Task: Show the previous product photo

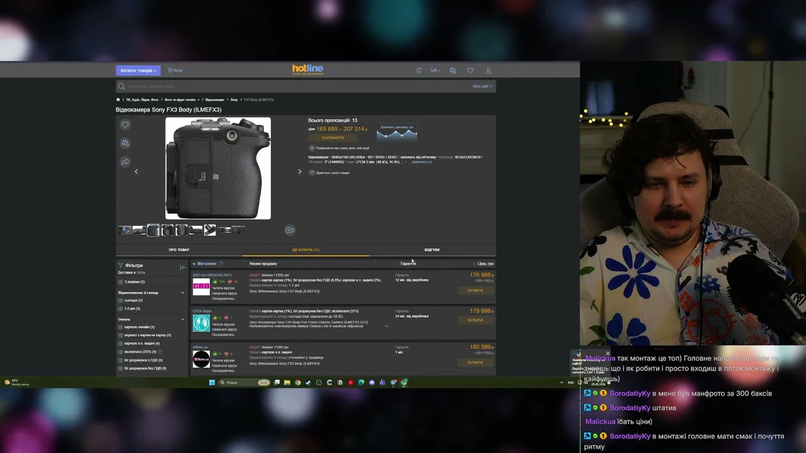Action: 136,171
